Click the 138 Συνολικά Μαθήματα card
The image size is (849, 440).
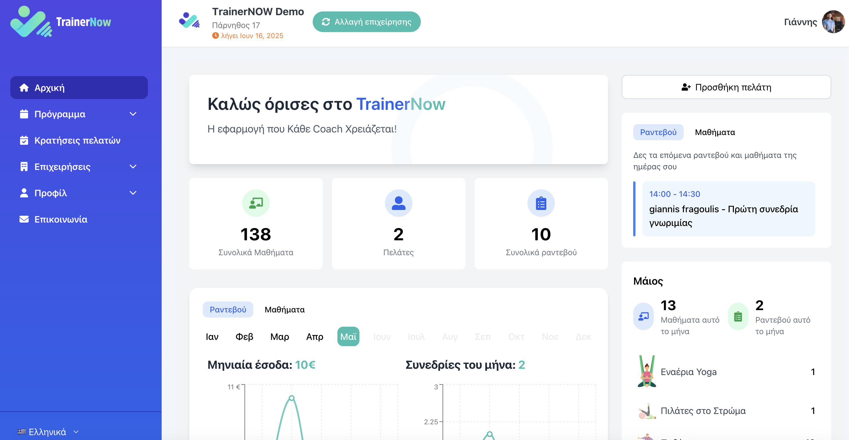click(256, 224)
